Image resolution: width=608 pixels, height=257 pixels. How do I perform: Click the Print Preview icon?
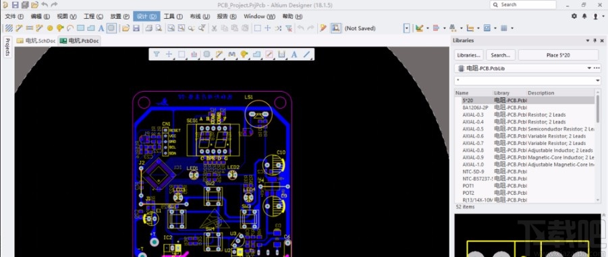159,28
